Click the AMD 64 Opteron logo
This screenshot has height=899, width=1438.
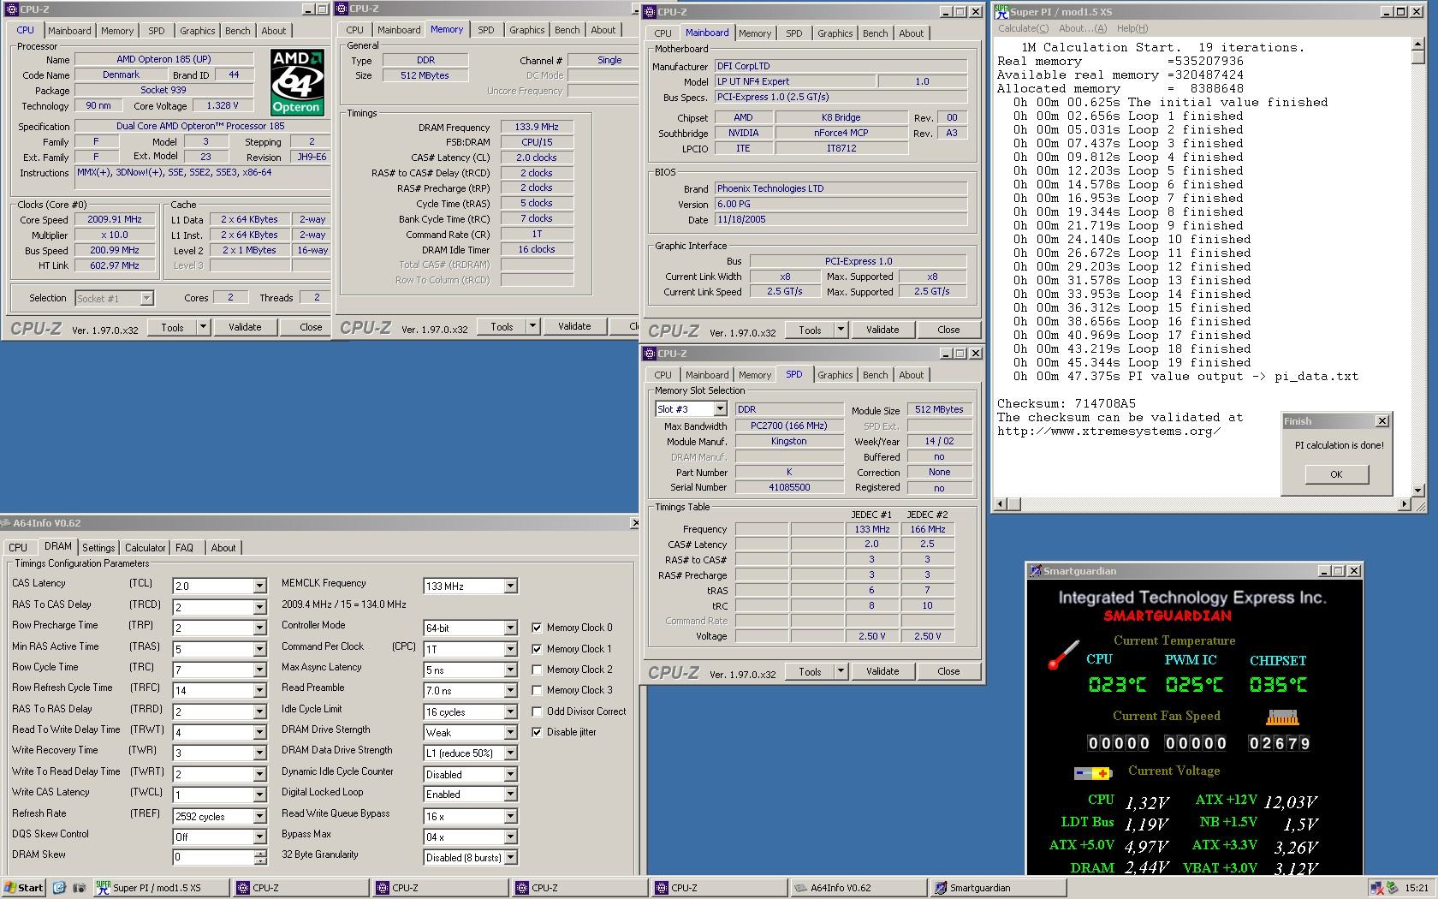pyautogui.click(x=297, y=82)
